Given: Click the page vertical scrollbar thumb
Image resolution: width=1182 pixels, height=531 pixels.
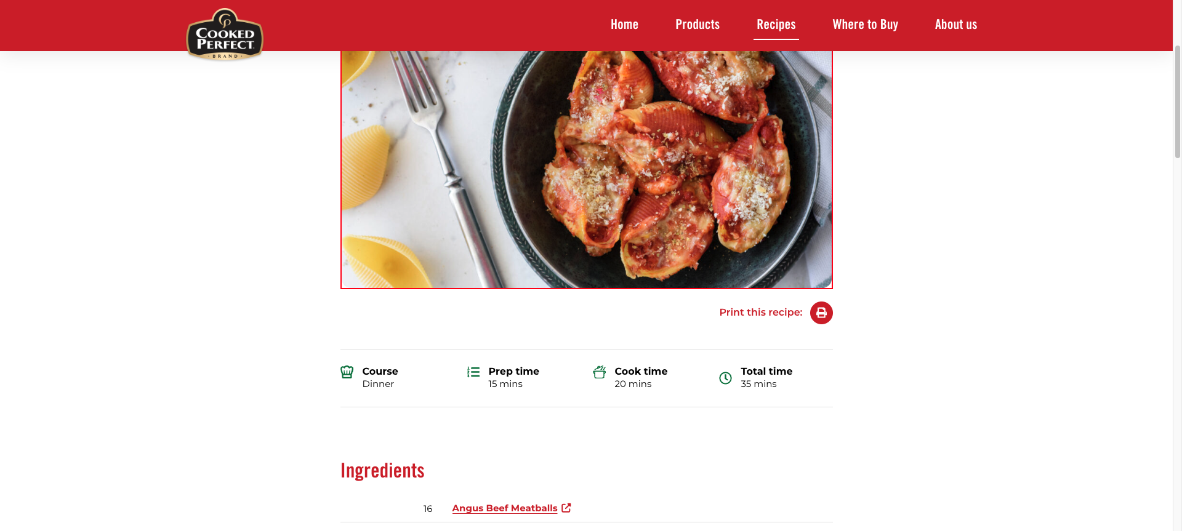Looking at the screenshot, I should point(1177,102).
